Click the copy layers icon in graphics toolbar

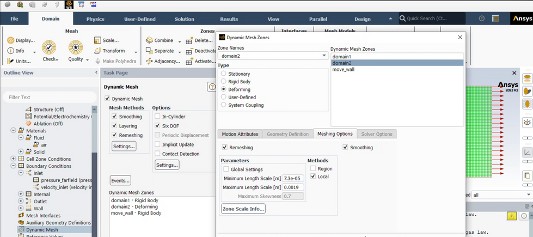point(527,176)
